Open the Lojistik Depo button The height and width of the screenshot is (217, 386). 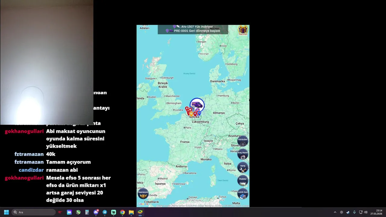(x=243, y=194)
